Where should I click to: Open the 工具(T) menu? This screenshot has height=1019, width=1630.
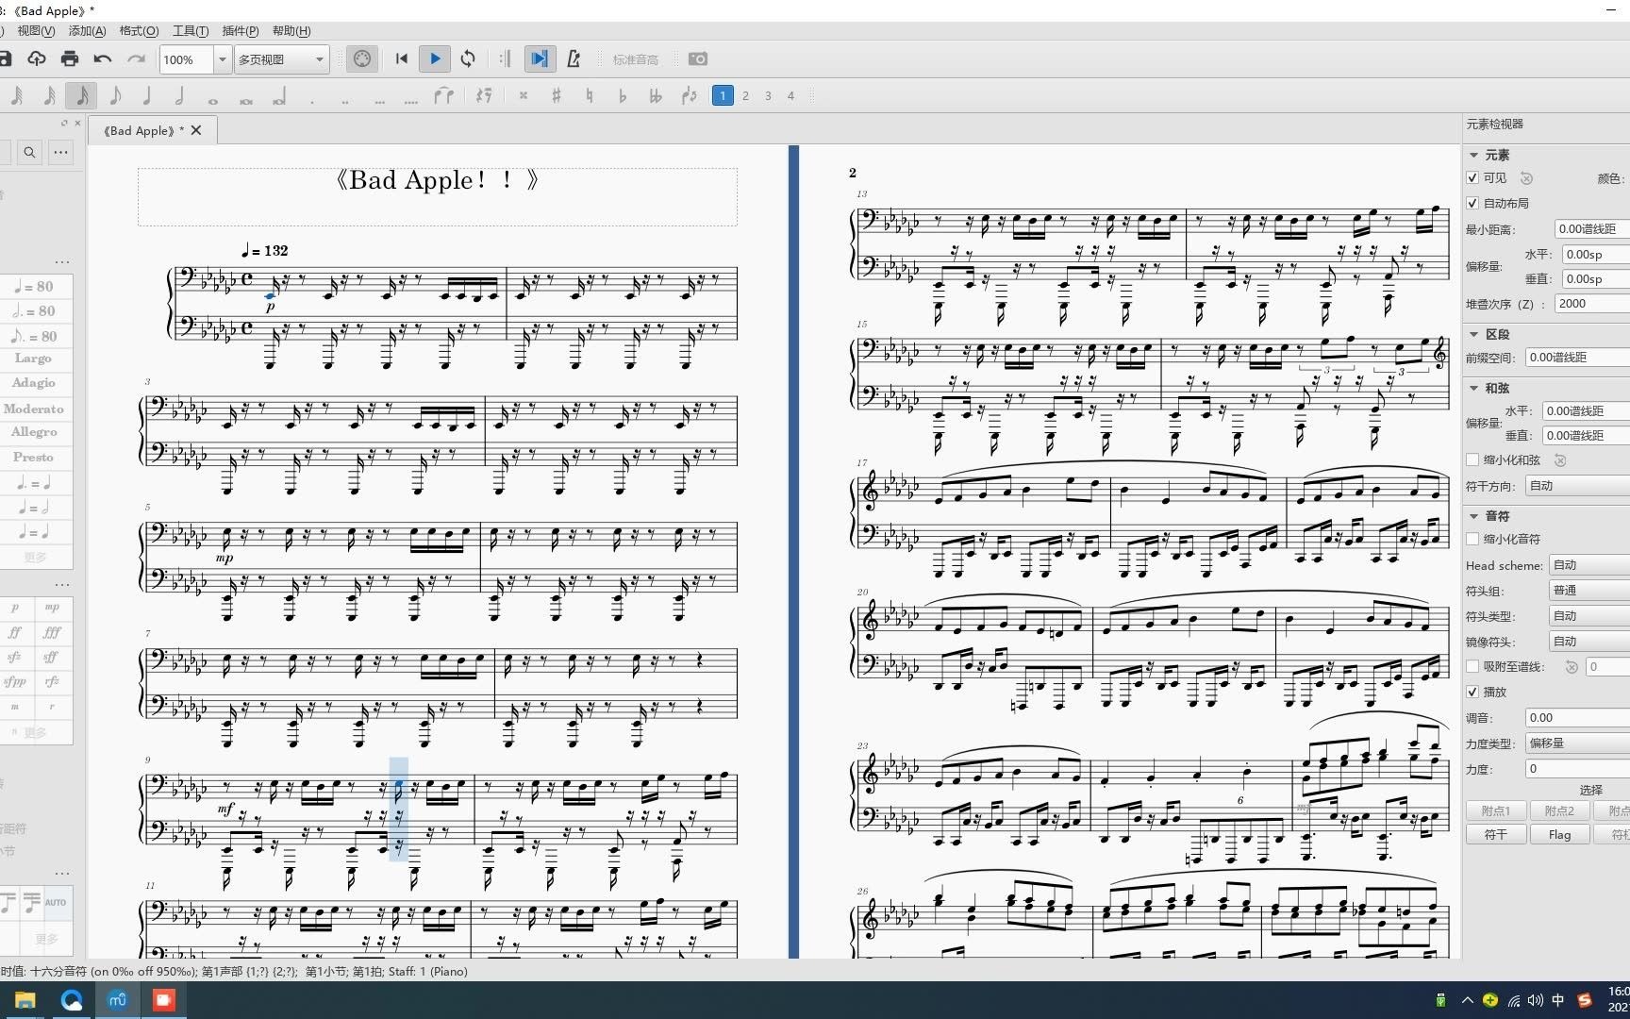191,31
